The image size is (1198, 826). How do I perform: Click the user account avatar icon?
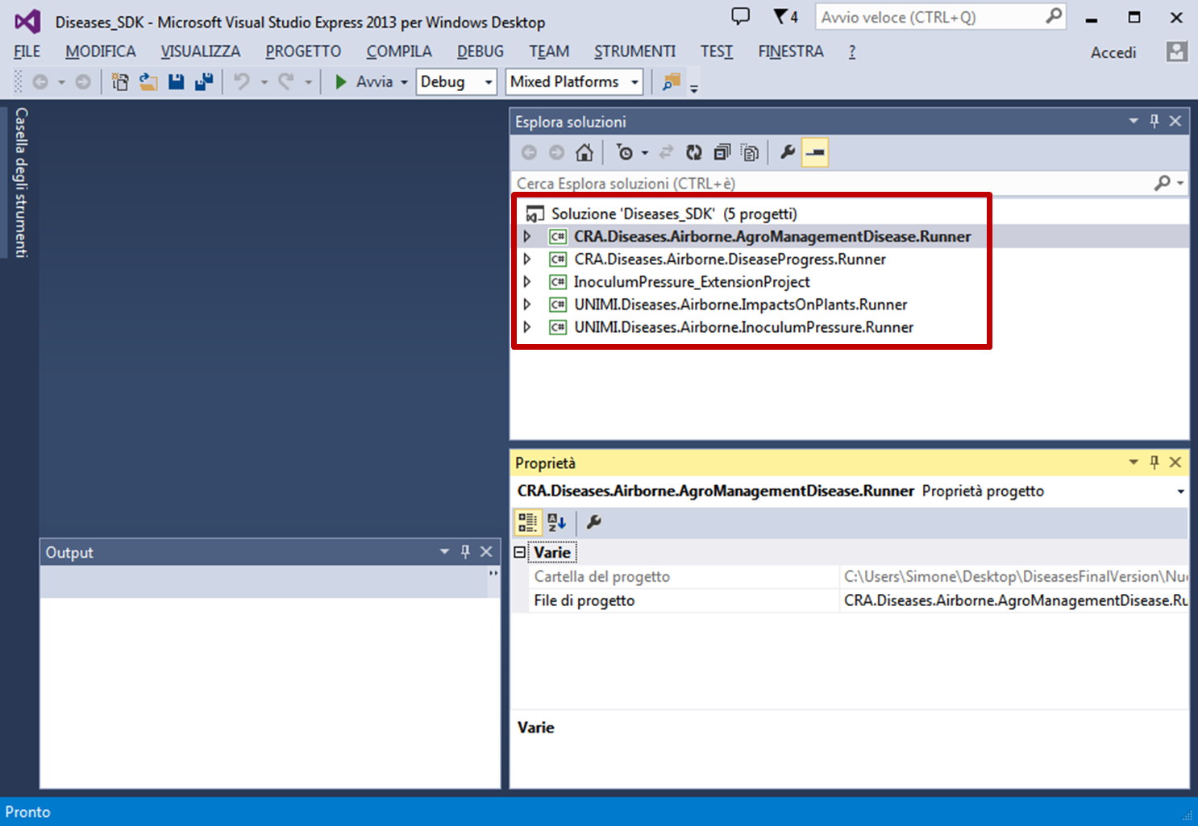click(x=1176, y=52)
